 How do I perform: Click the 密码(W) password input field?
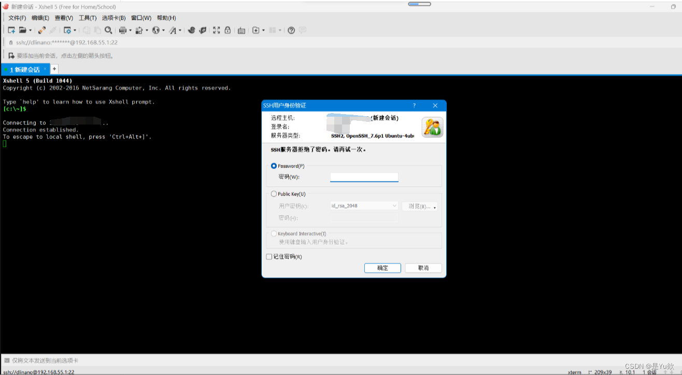pyautogui.click(x=364, y=177)
